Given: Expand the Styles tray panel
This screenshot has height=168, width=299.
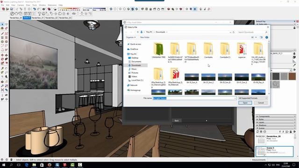Looking at the screenshot, I should [x=275, y=119].
